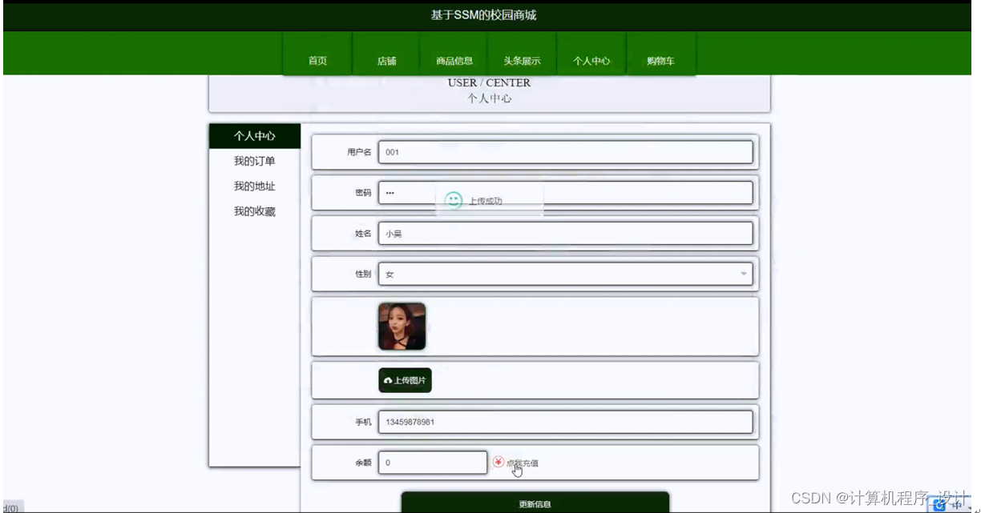Select 个人中心 in the left sidebar

click(x=255, y=136)
